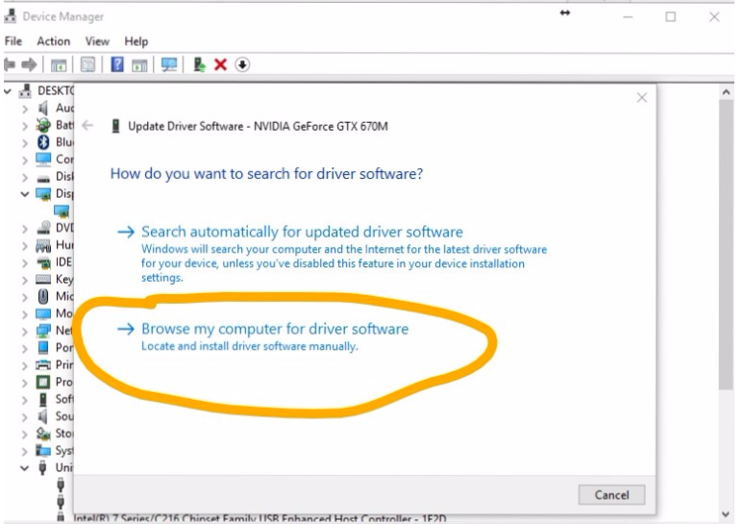This screenshot has height=524, width=742.
Task: Select the Display adapters category icon
Action: tap(43, 193)
